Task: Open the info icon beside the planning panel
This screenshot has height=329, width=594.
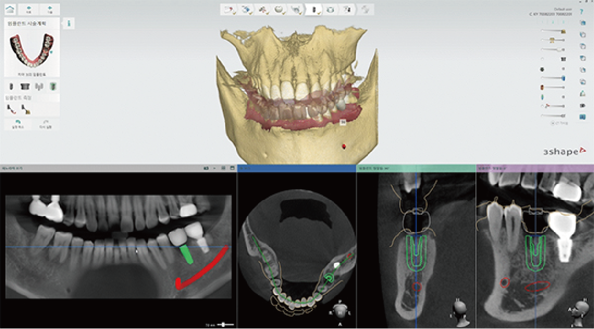Action: coord(68,23)
